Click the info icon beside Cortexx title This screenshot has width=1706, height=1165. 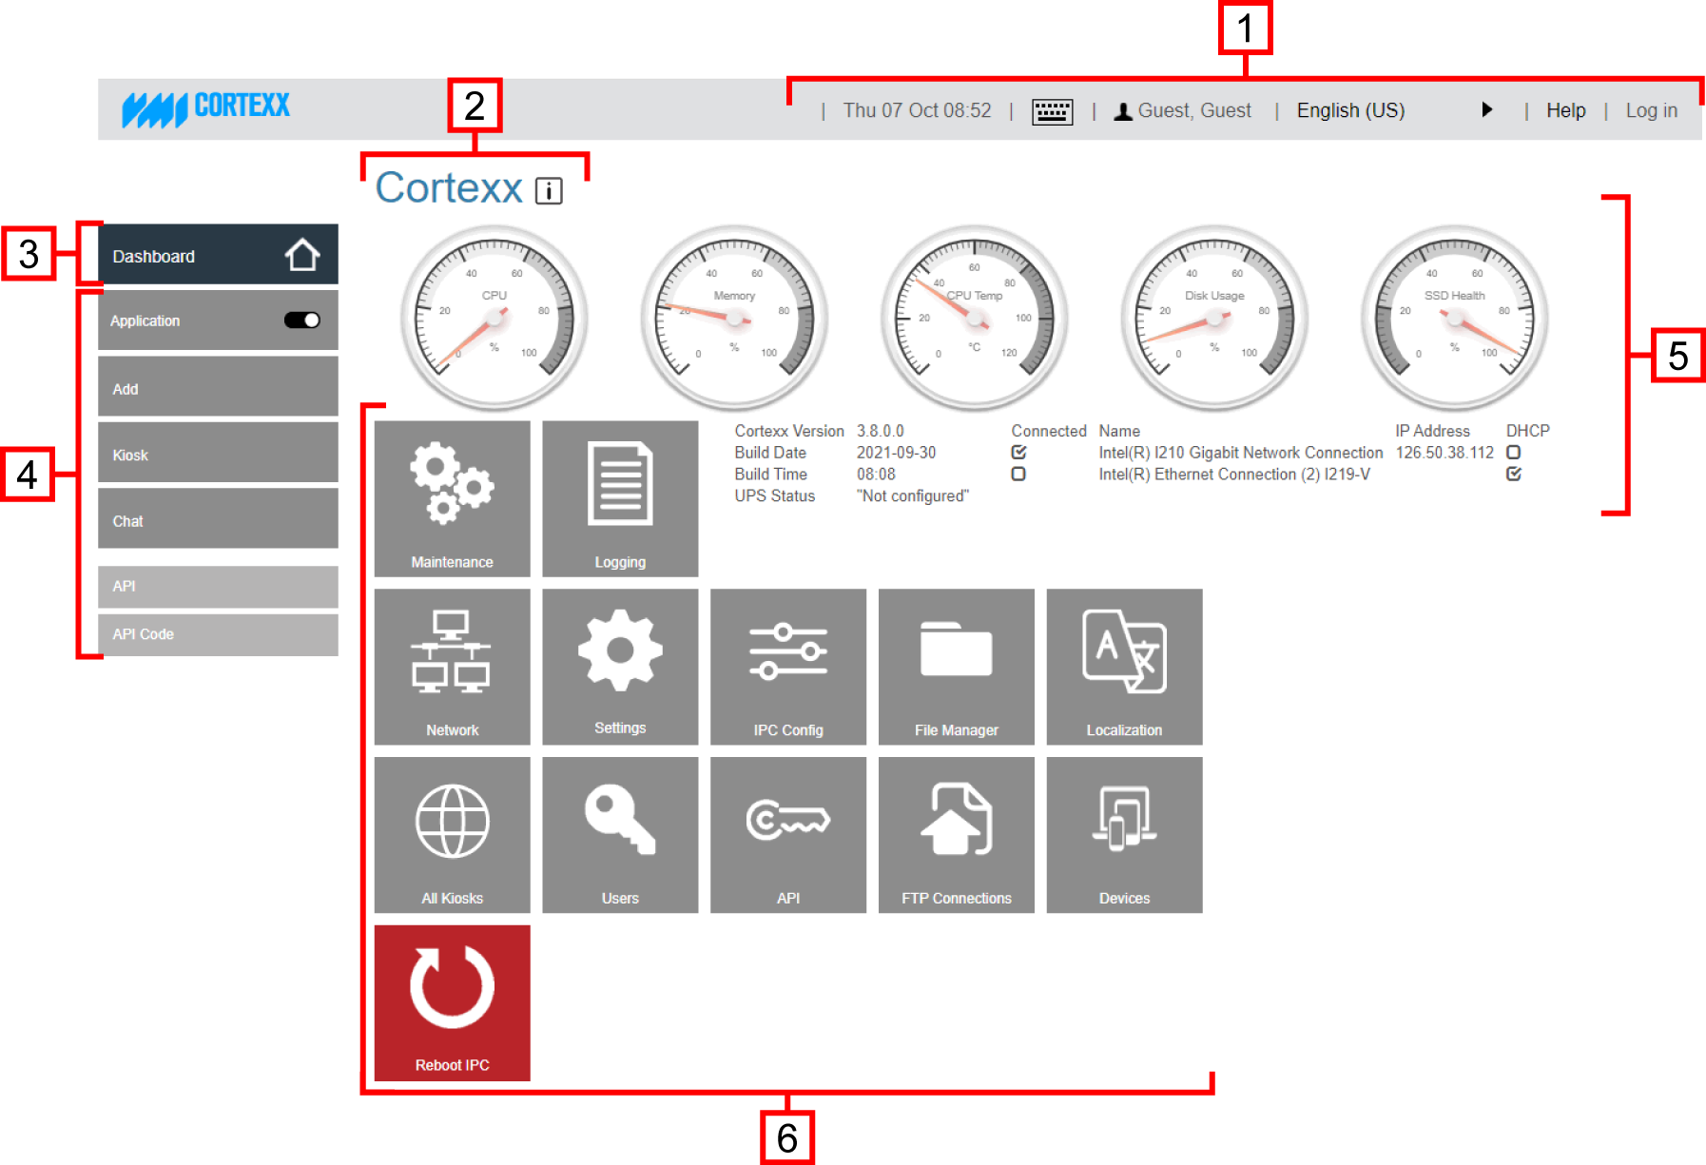coord(549,191)
